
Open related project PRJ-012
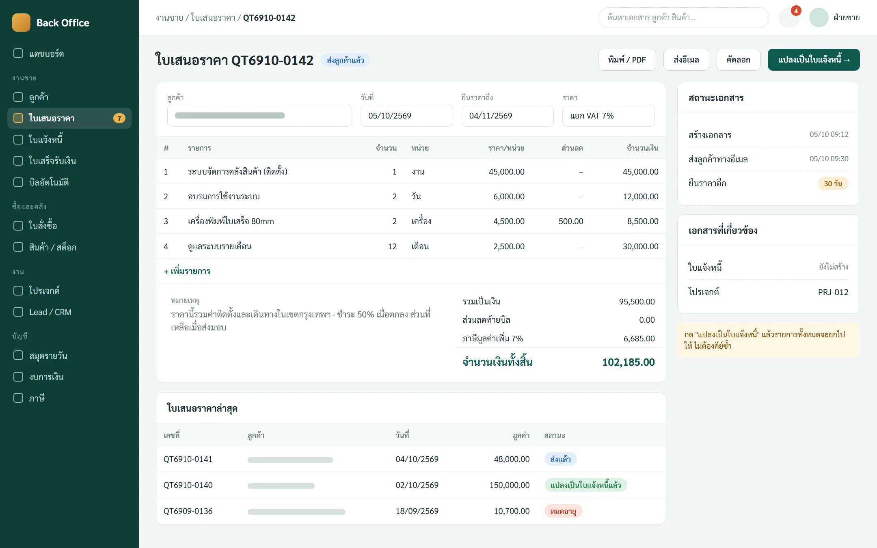point(833,292)
